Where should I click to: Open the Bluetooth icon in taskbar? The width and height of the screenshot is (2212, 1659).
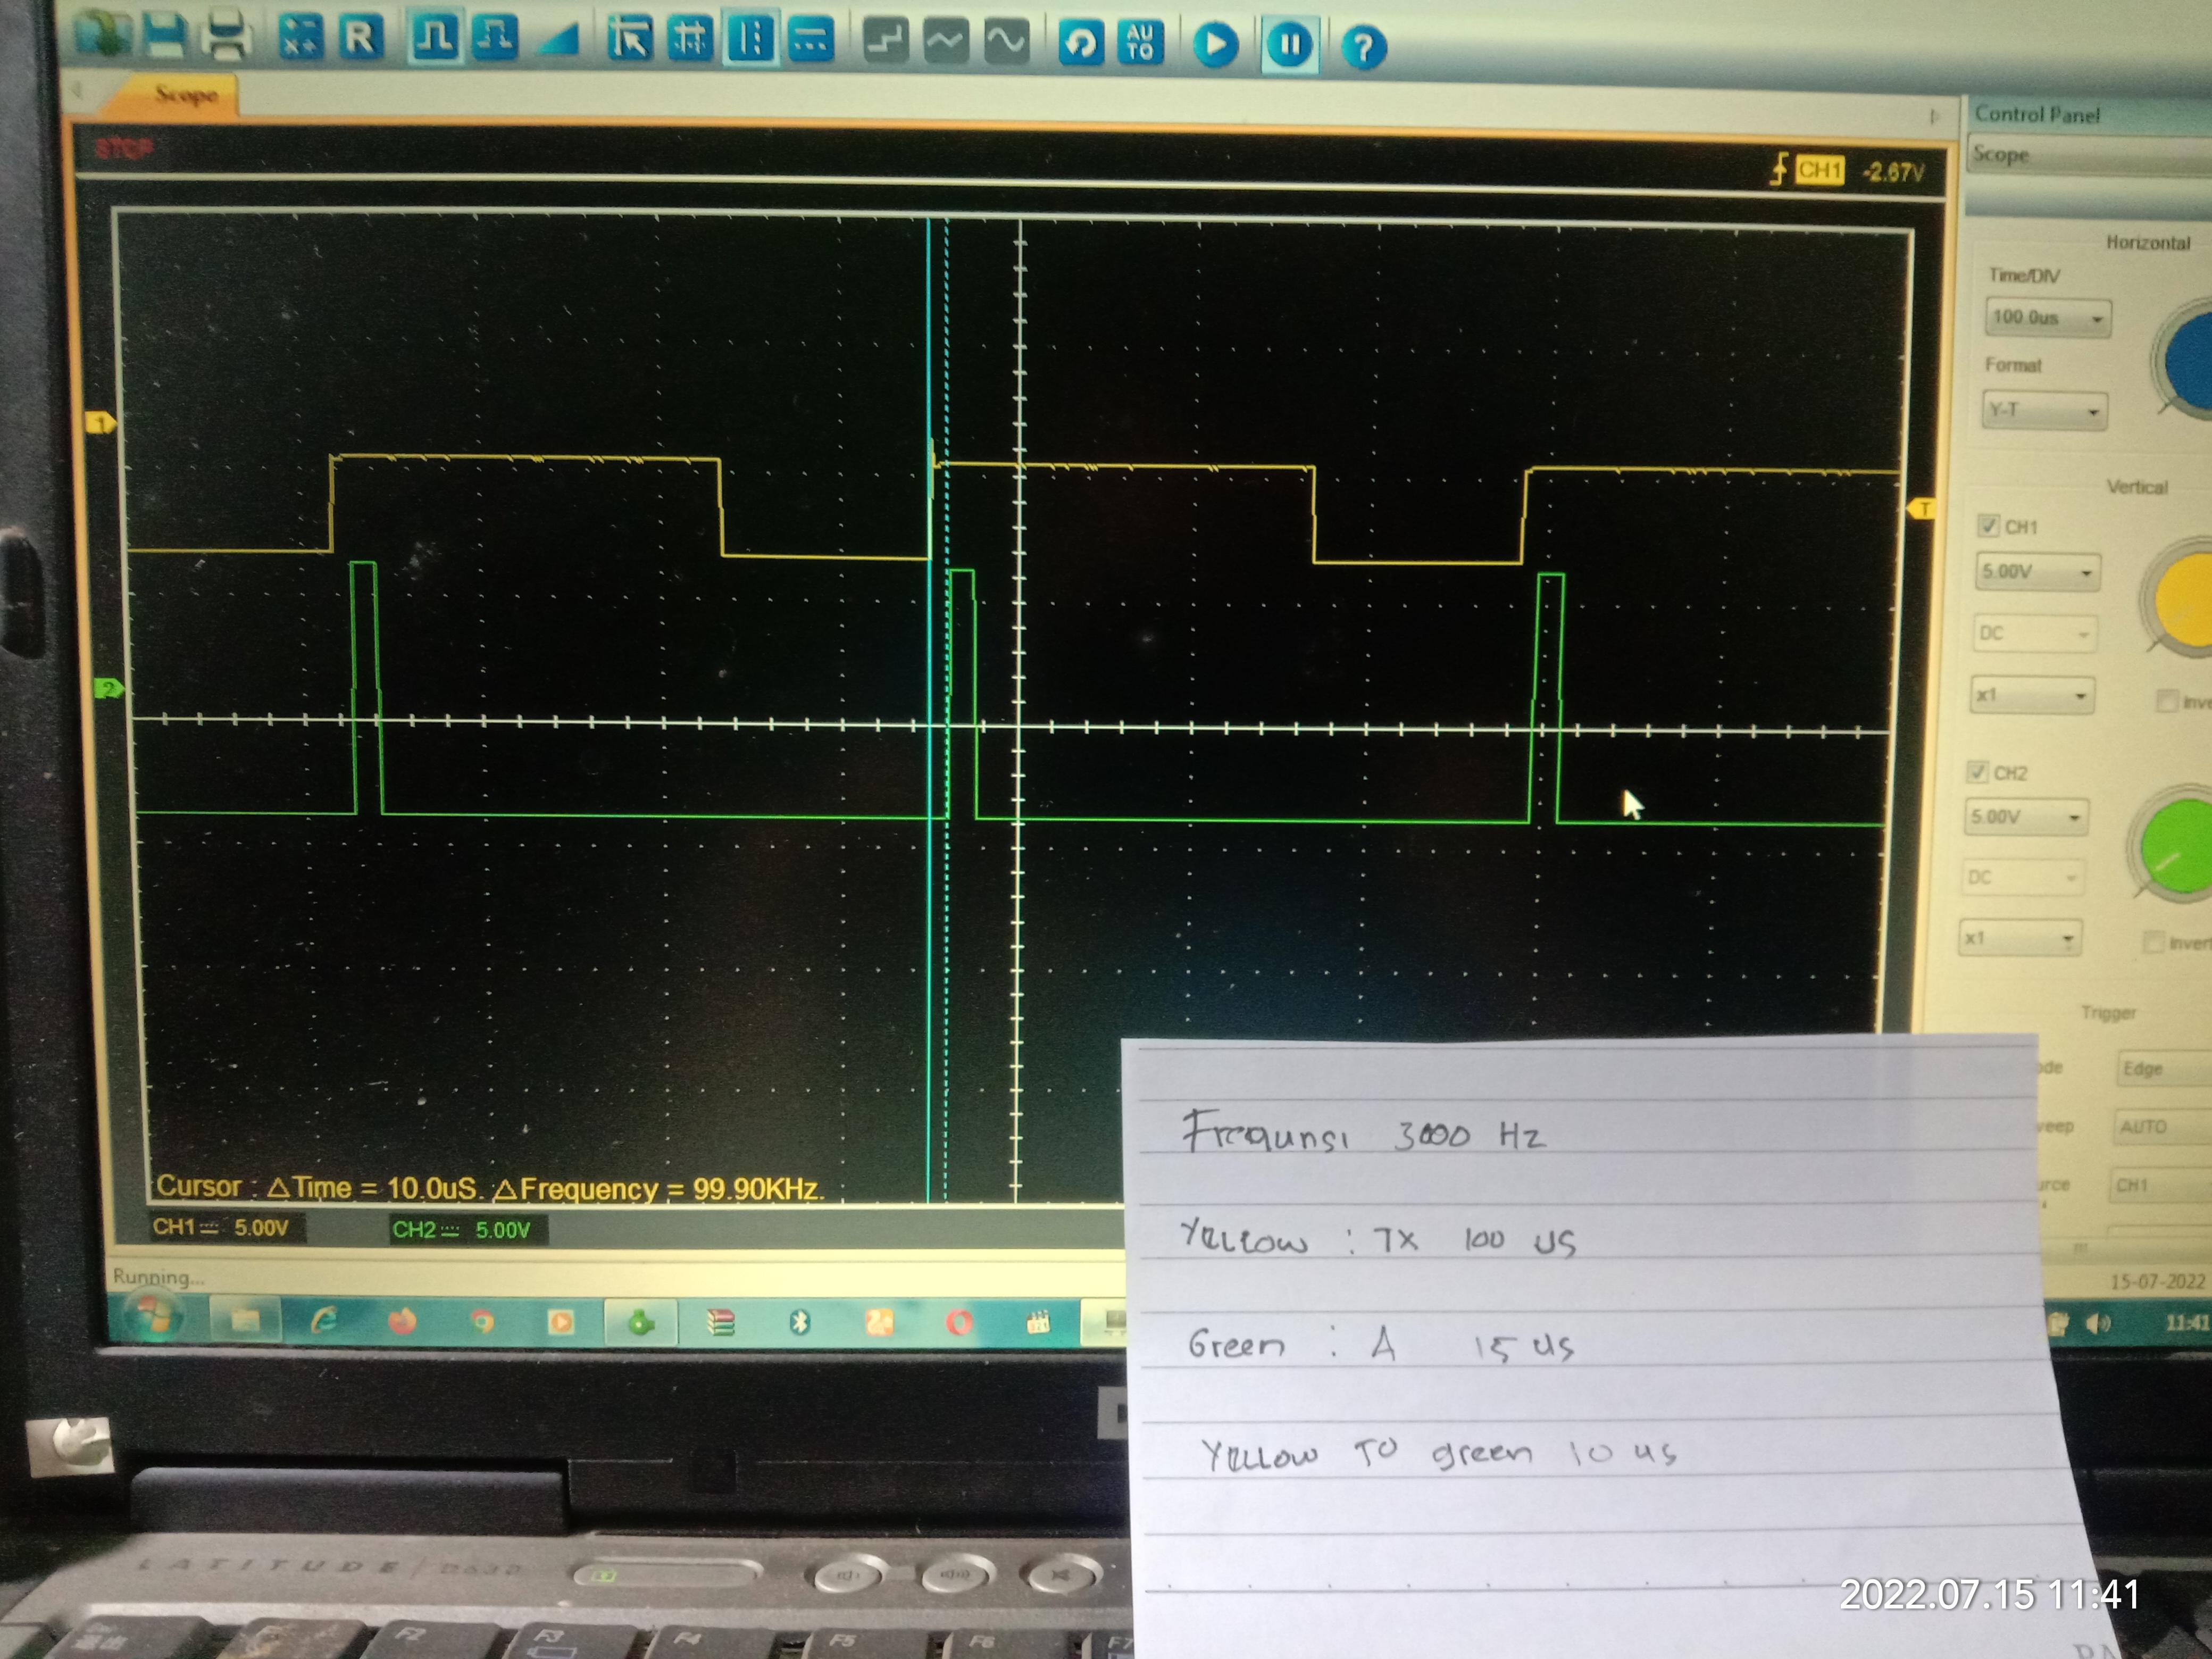pyautogui.click(x=800, y=1323)
